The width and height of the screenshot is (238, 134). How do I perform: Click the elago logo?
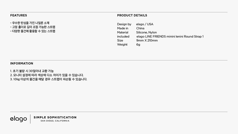(19, 119)
